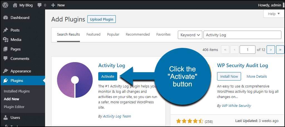The height and width of the screenshot is (127, 285).
Task: Expand the Help panel
Action: tap(274, 14)
